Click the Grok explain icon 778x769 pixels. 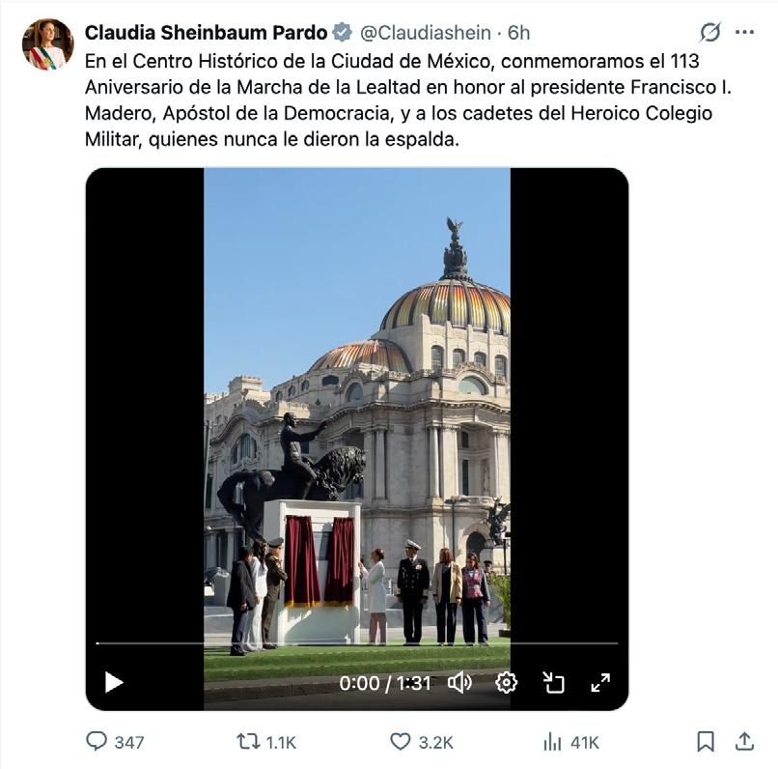pos(710,32)
